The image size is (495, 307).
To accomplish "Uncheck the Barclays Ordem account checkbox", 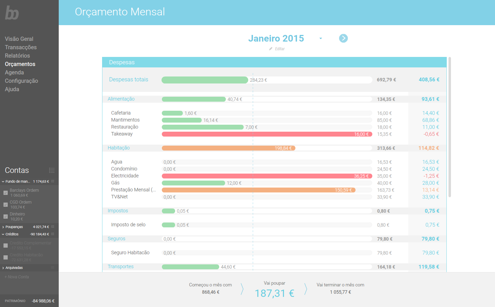I will (6, 193).
